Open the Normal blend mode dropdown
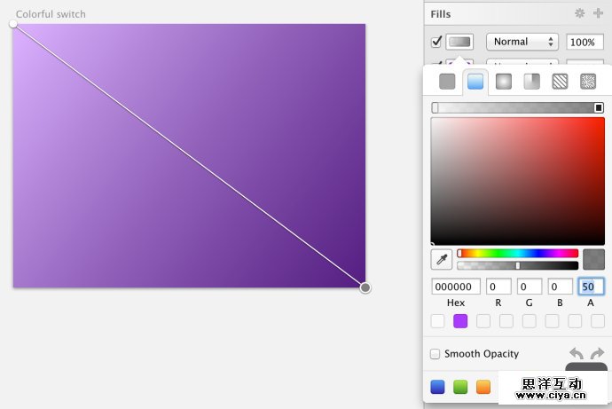This screenshot has width=612, height=409. [522, 42]
